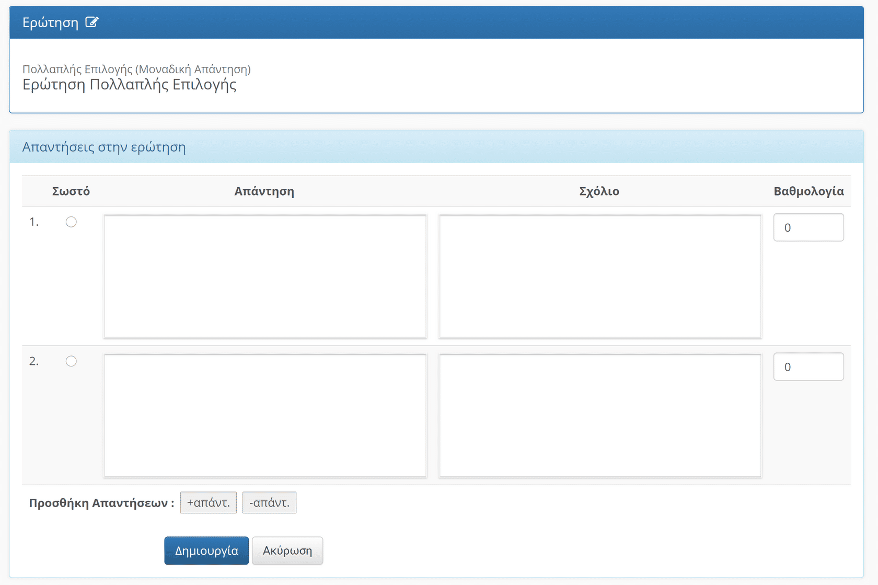Cancel using the Ακύρωση button

point(287,551)
